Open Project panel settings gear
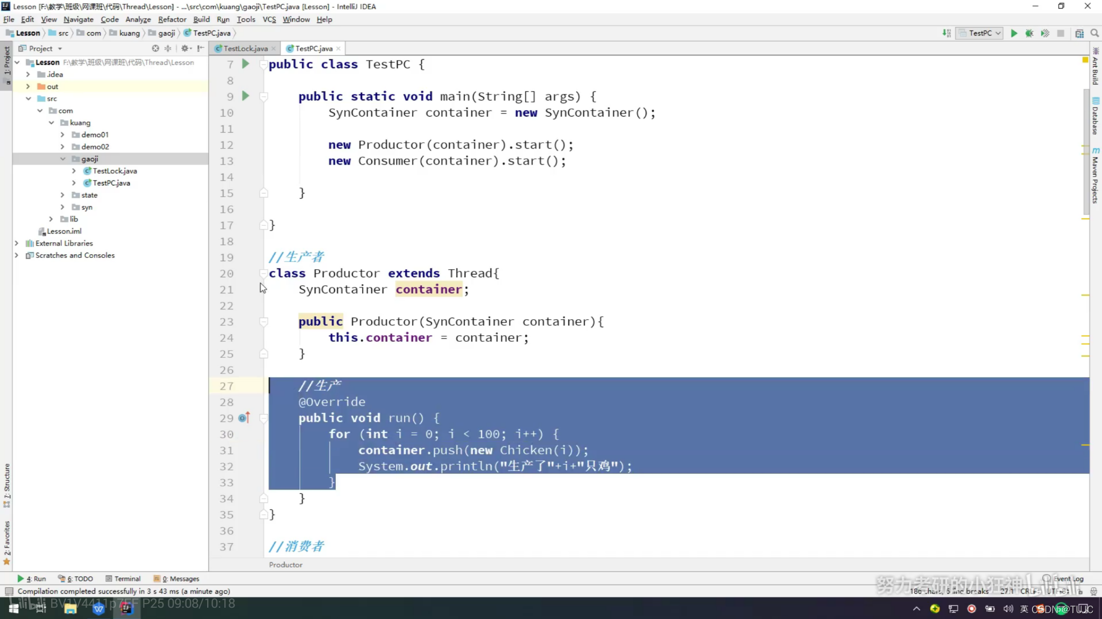 (185, 48)
